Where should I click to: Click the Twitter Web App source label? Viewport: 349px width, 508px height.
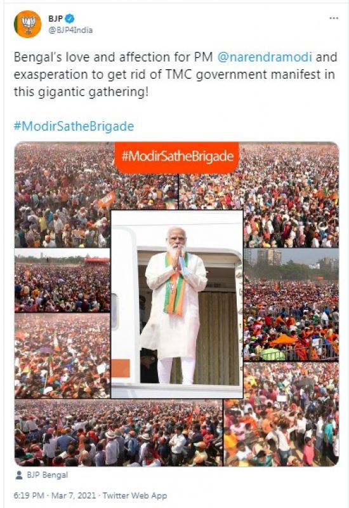coord(135,495)
